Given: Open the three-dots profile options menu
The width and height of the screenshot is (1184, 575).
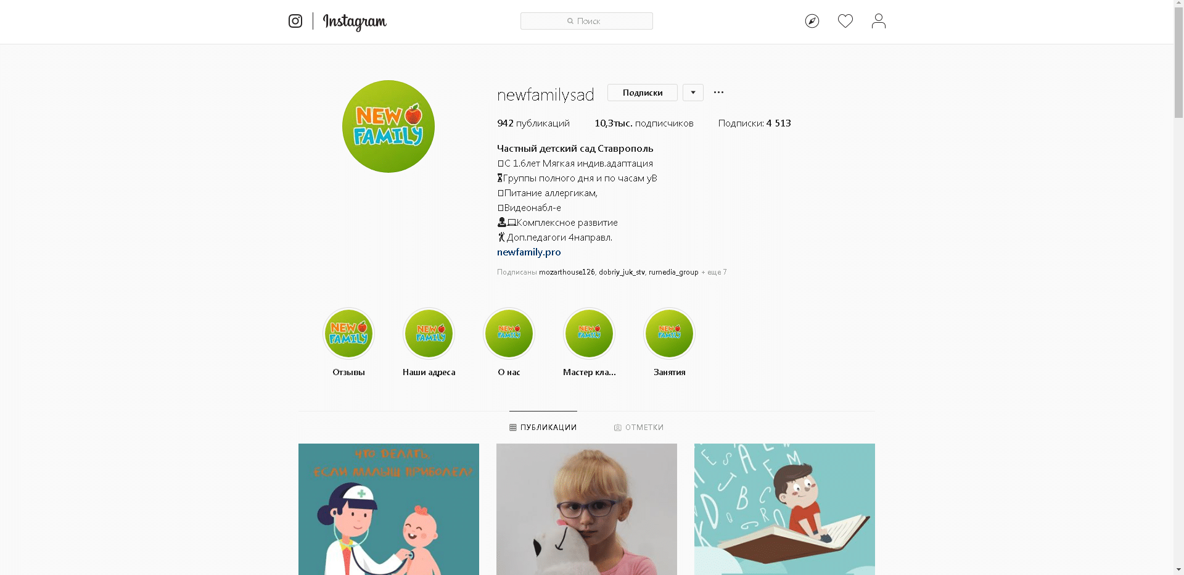Looking at the screenshot, I should (x=718, y=93).
